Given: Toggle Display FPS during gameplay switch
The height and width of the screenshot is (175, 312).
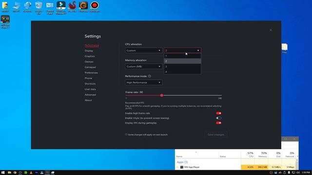Looking at the screenshot, I should [218, 123].
